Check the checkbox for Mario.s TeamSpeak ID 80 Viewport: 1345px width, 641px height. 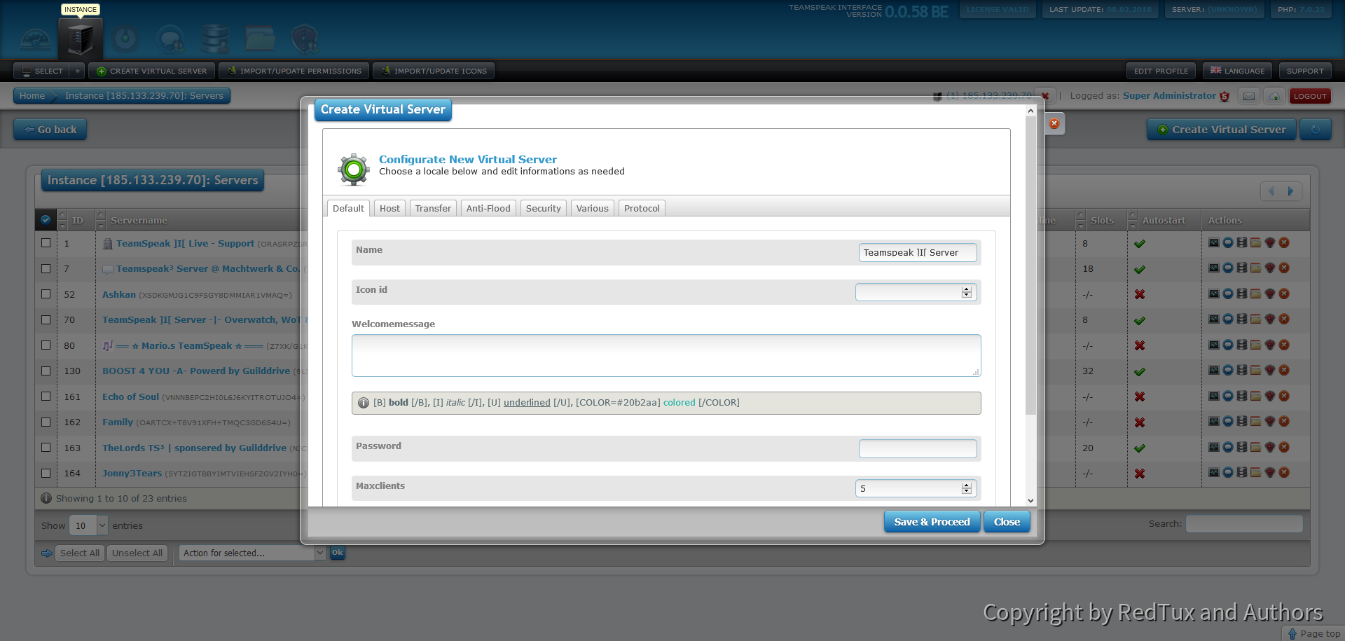coord(46,345)
